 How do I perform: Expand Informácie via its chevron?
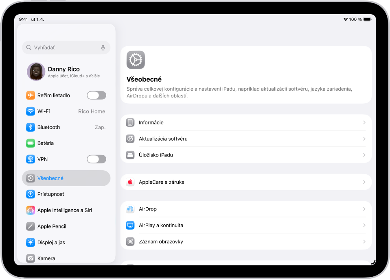364,123
